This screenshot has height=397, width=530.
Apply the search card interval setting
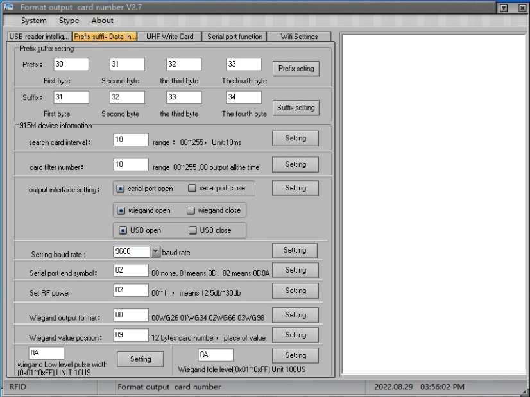pyautogui.click(x=295, y=138)
